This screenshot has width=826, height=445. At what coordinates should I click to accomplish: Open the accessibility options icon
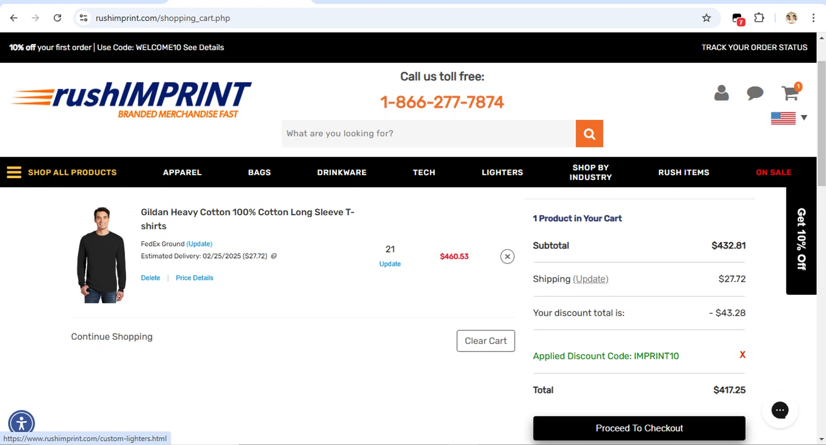pyautogui.click(x=21, y=424)
